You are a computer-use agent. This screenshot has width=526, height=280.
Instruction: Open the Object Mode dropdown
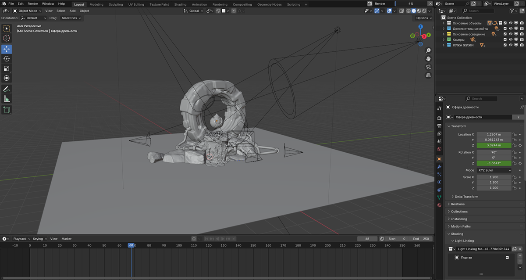click(27, 11)
